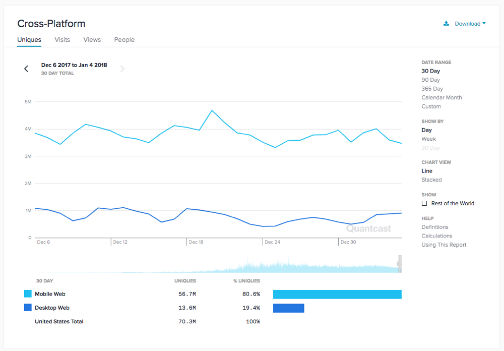Open Using This Report help link
The width and height of the screenshot is (504, 351).
(444, 245)
